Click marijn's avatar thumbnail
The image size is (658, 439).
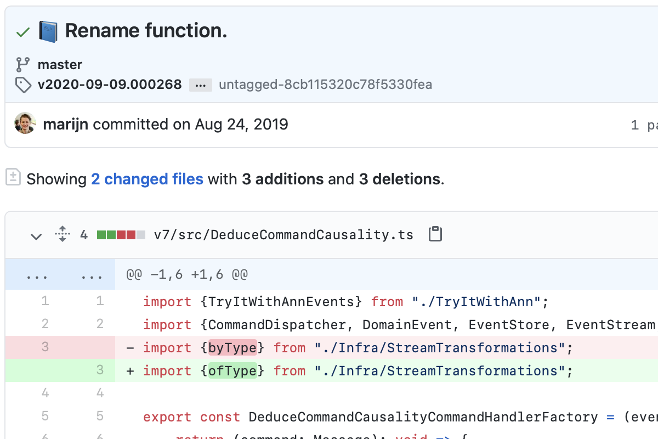25,125
